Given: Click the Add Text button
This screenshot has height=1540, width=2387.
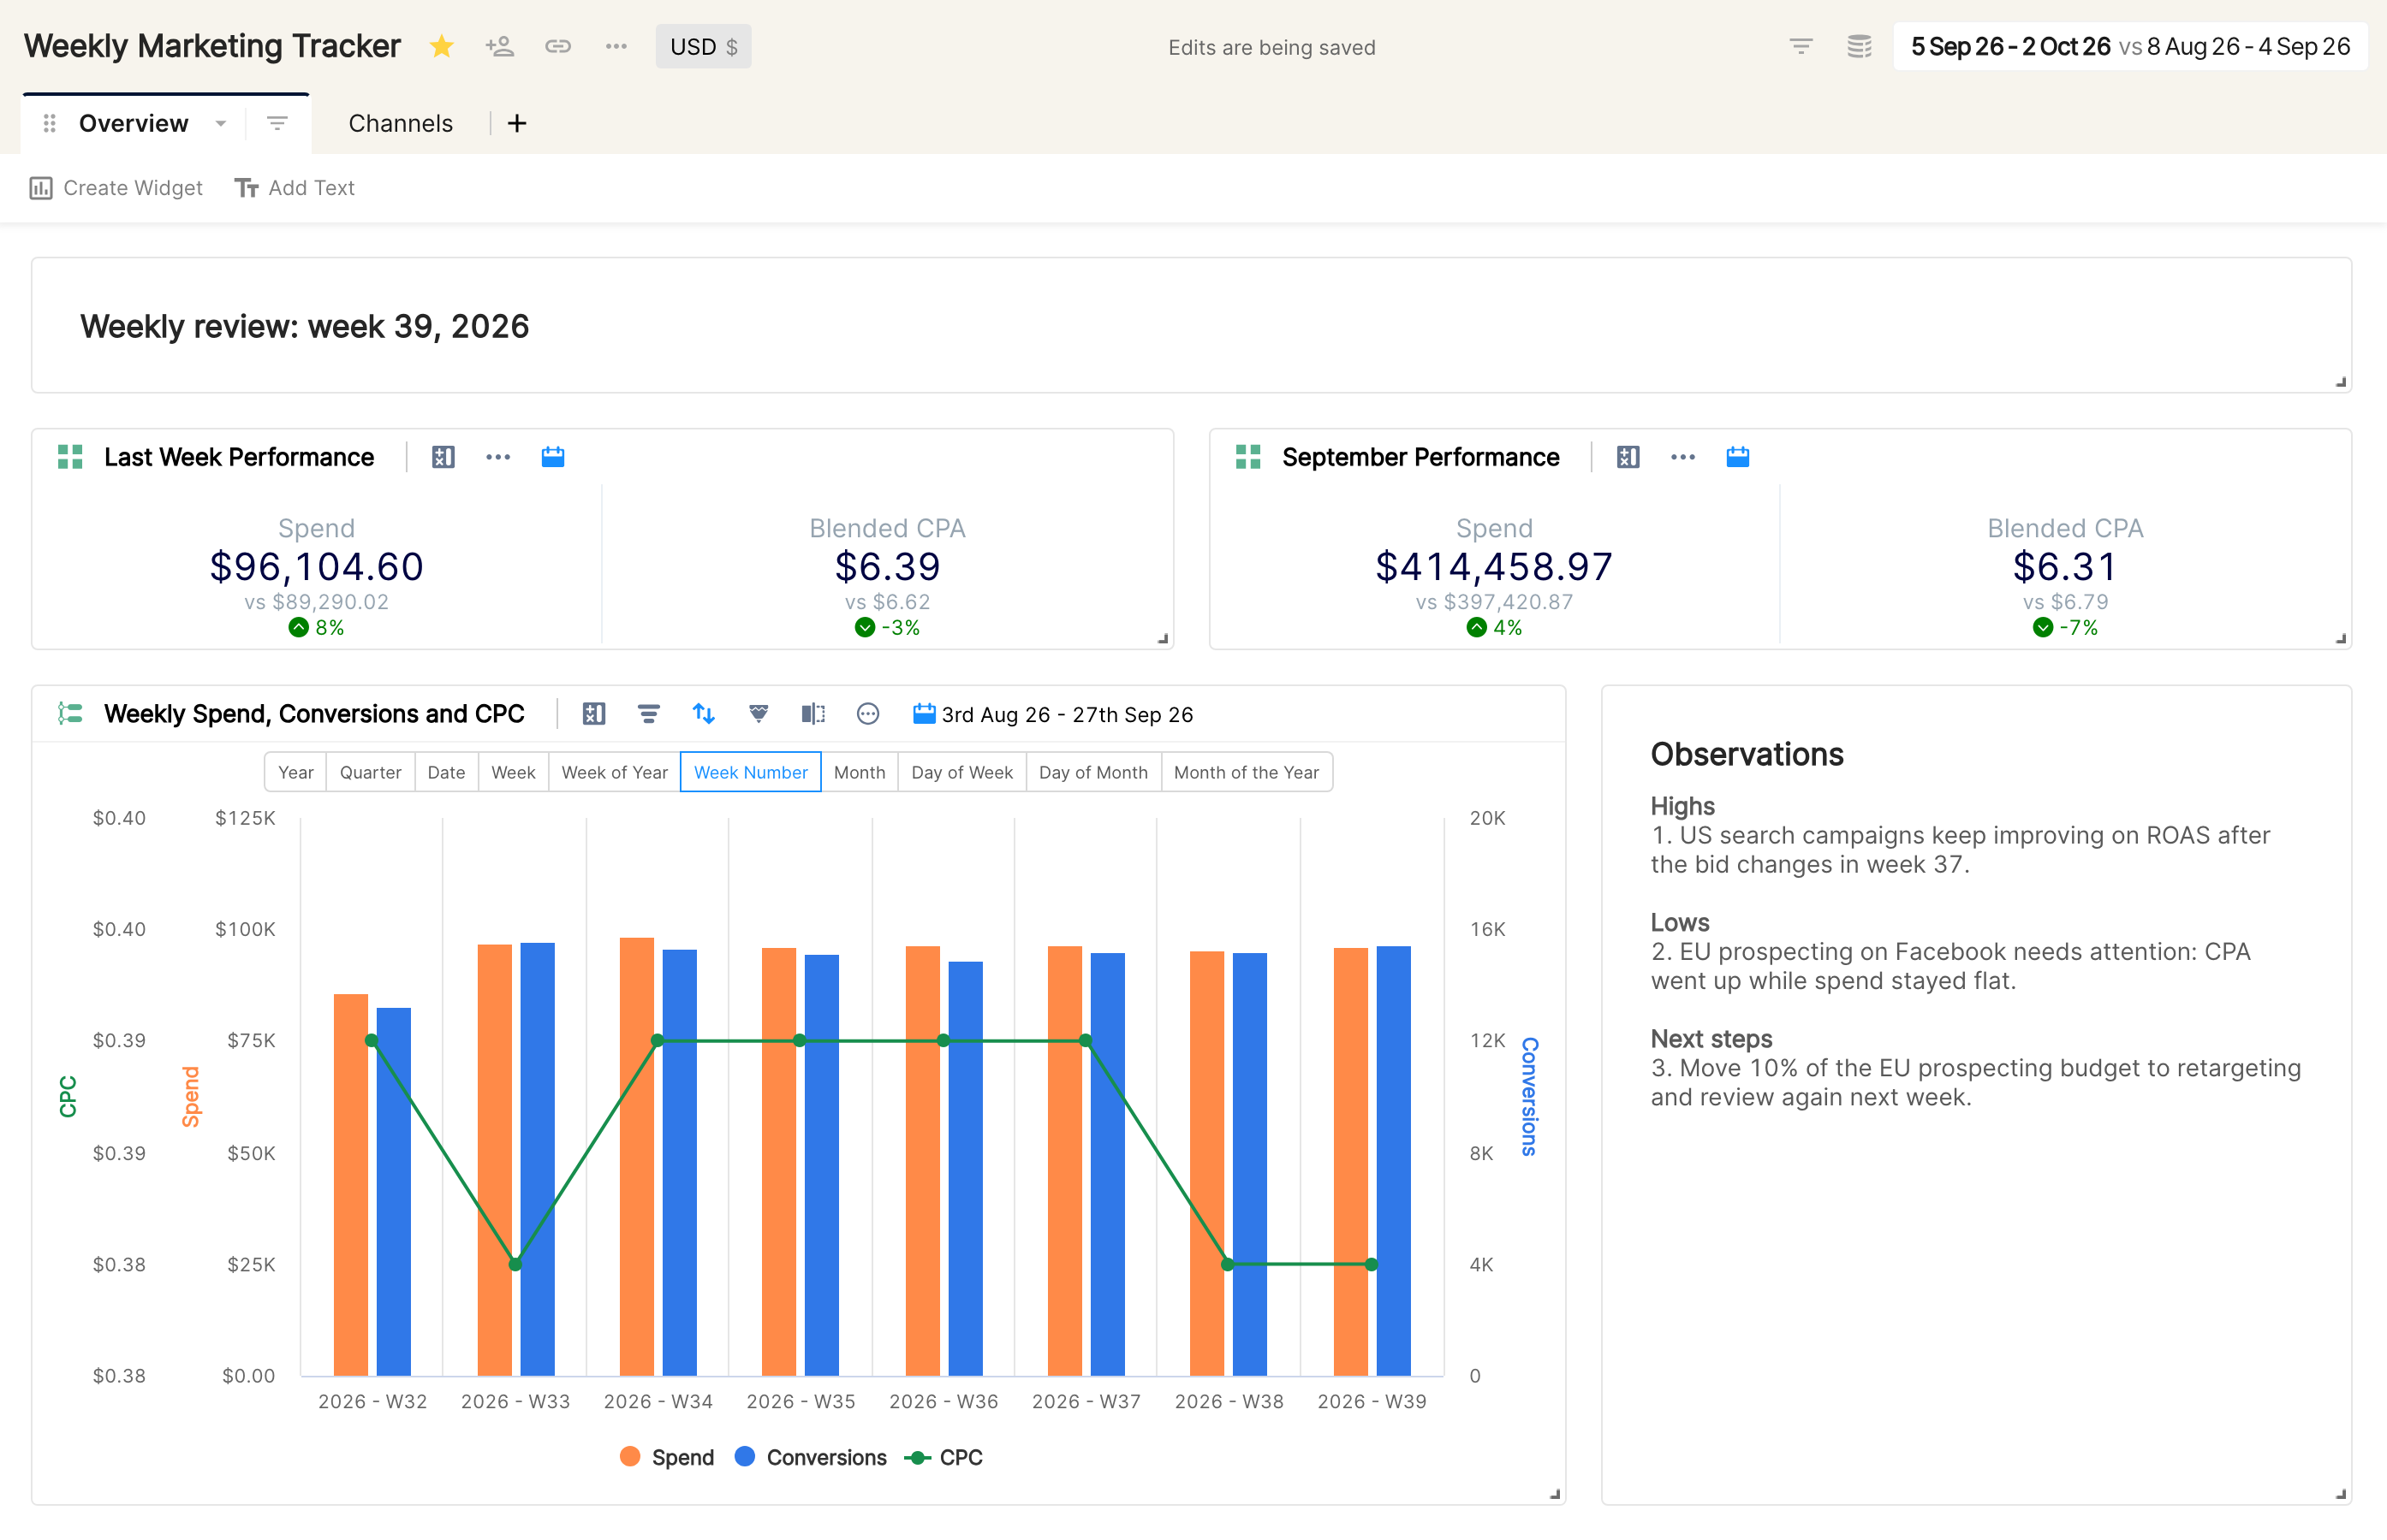Looking at the screenshot, I should [295, 188].
